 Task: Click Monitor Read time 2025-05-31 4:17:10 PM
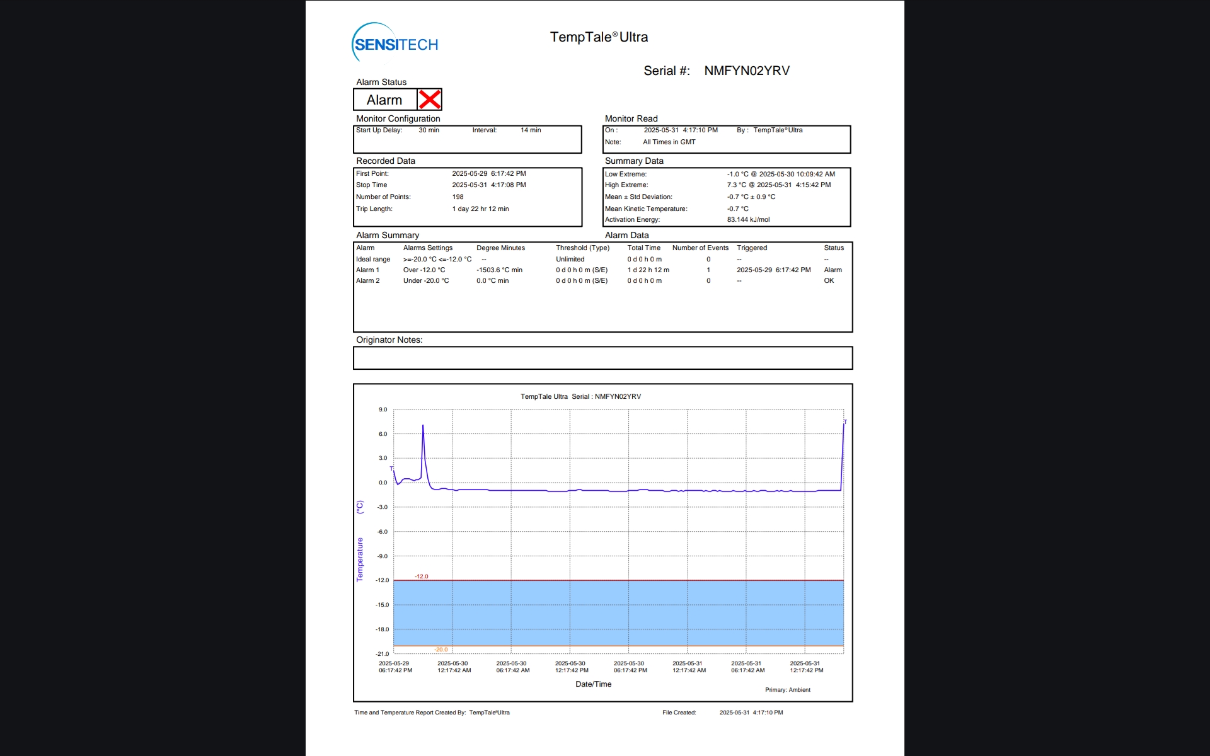pos(681,130)
